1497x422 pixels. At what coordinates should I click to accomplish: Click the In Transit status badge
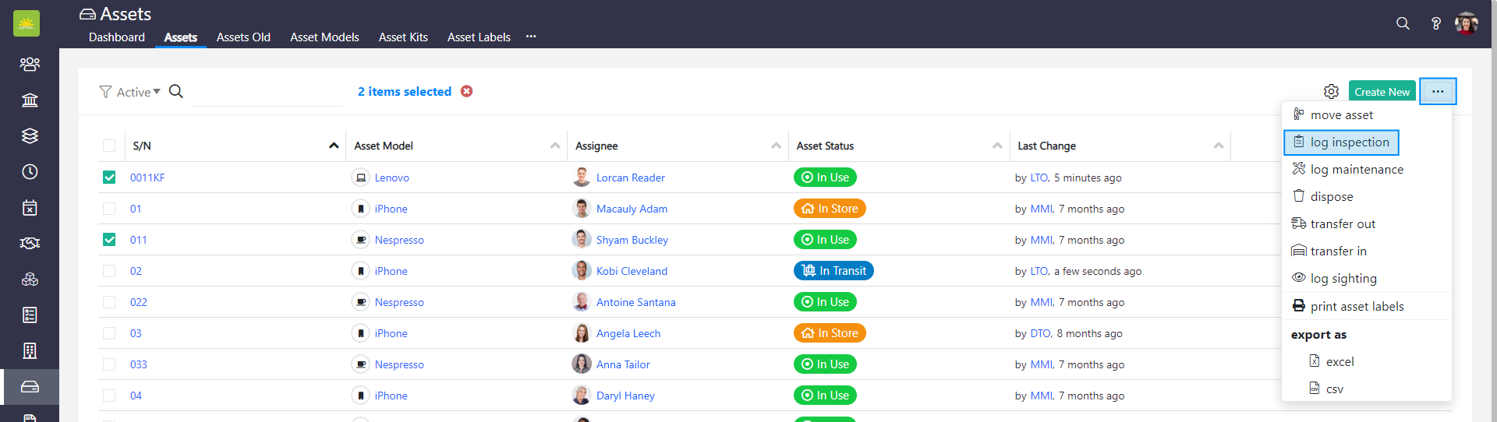coord(833,271)
